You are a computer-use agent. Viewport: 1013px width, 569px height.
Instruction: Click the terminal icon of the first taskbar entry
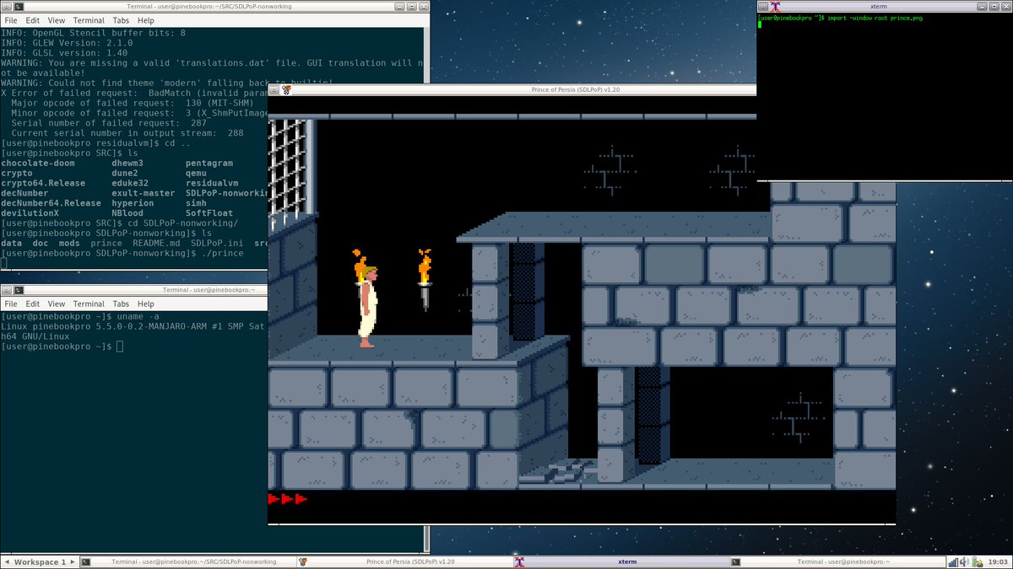(85, 561)
